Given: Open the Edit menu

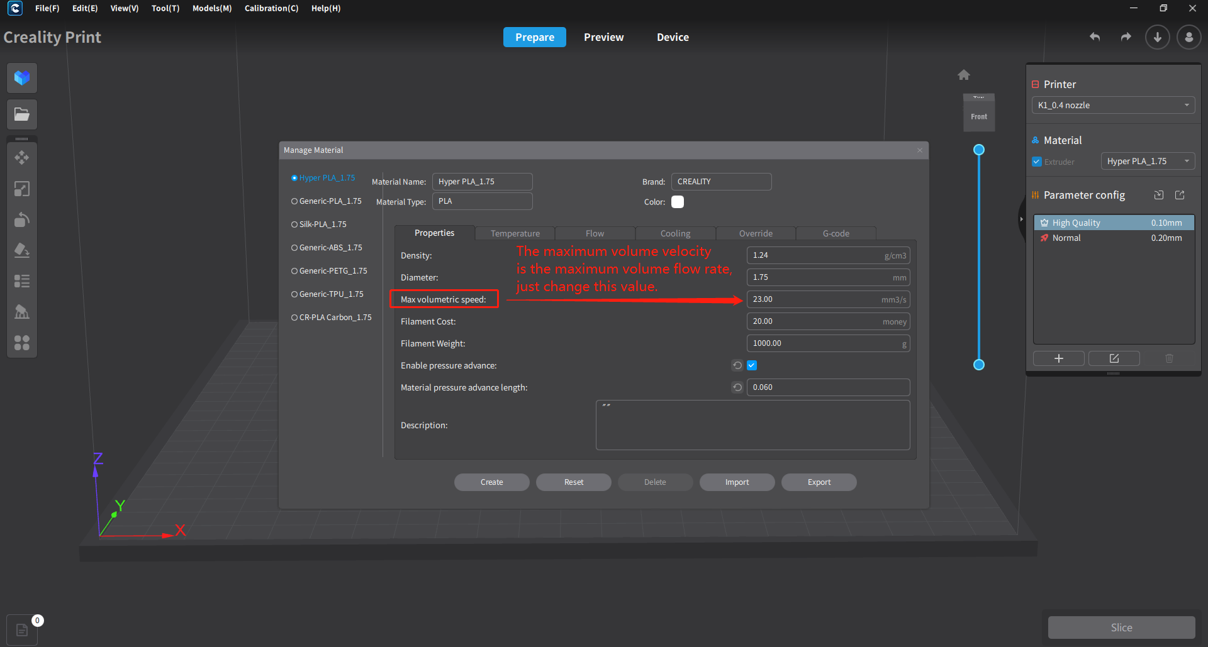Looking at the screenshot, I should pos(85,8).
